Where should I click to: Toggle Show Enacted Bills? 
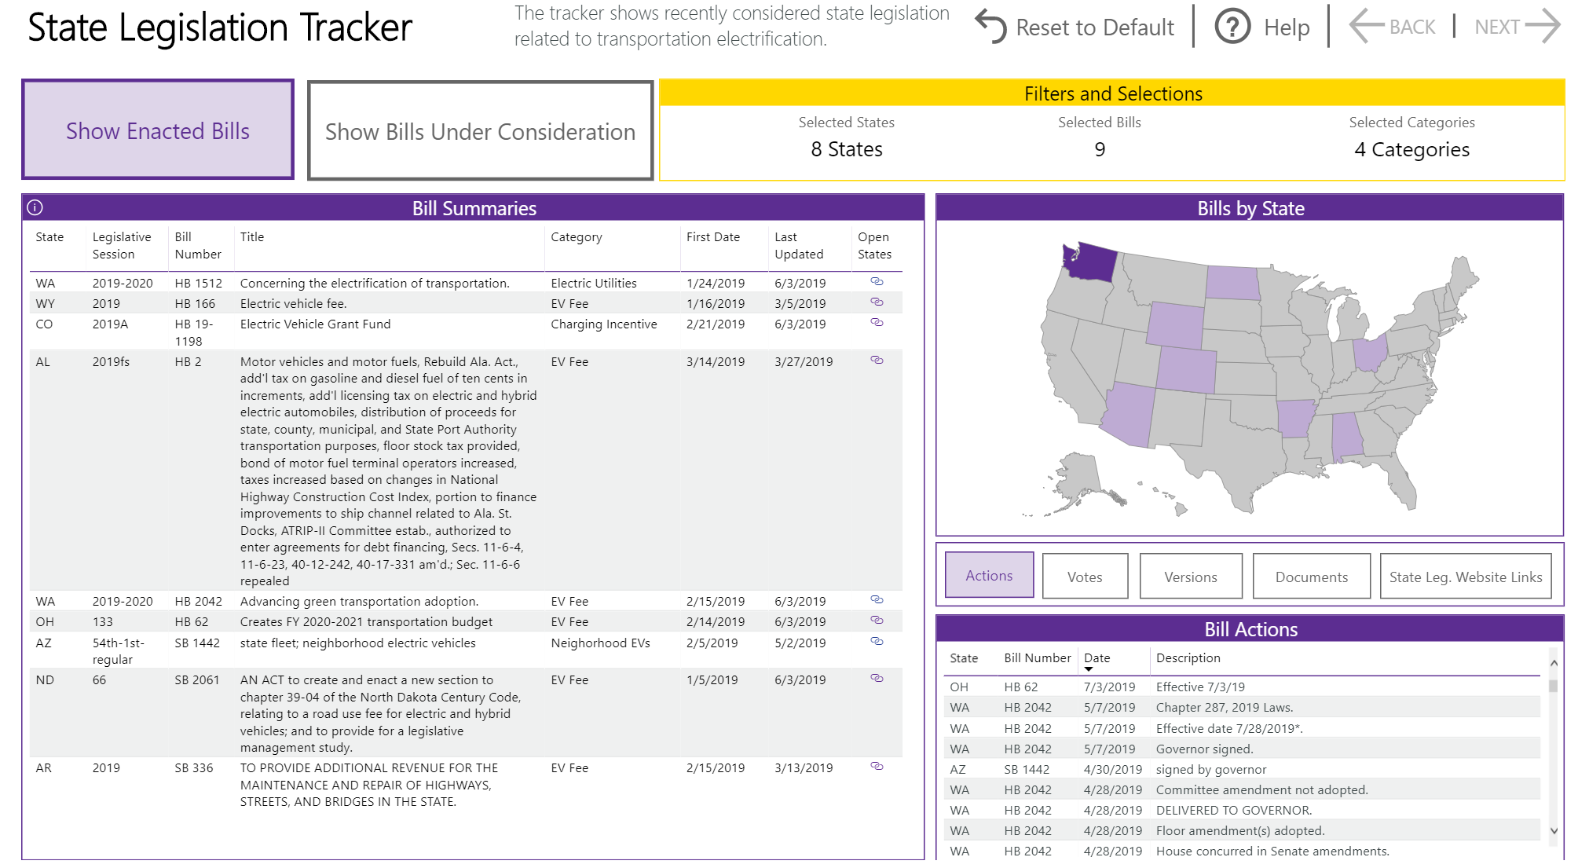[158, 130]
